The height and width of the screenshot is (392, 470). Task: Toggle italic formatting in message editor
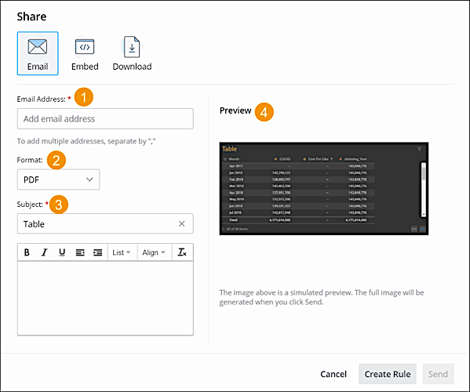point(45,252)
